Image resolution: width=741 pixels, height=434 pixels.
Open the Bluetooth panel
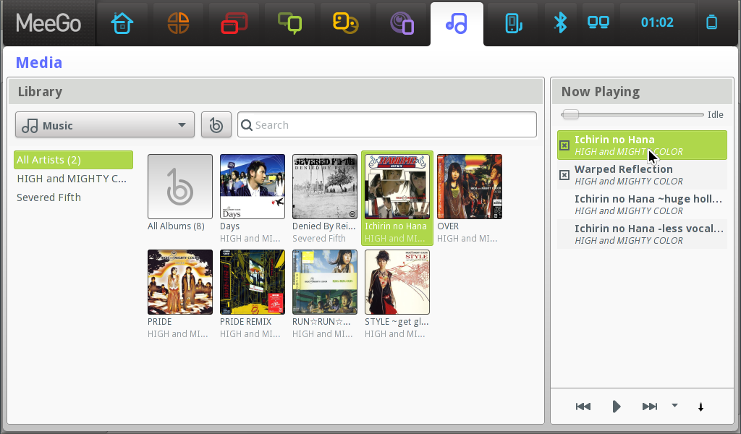[x=561, y=22]
